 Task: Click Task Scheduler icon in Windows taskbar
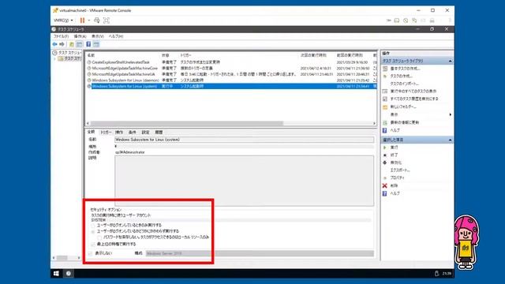click(69, 274)
